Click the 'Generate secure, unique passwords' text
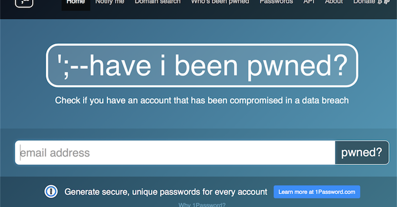 pos(166,192)
